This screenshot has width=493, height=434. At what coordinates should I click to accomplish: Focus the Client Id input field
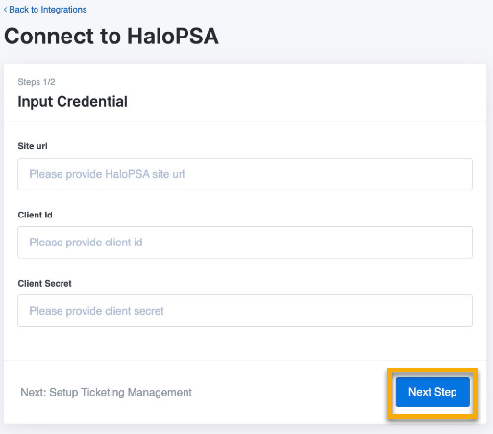[x=245, y=243]
